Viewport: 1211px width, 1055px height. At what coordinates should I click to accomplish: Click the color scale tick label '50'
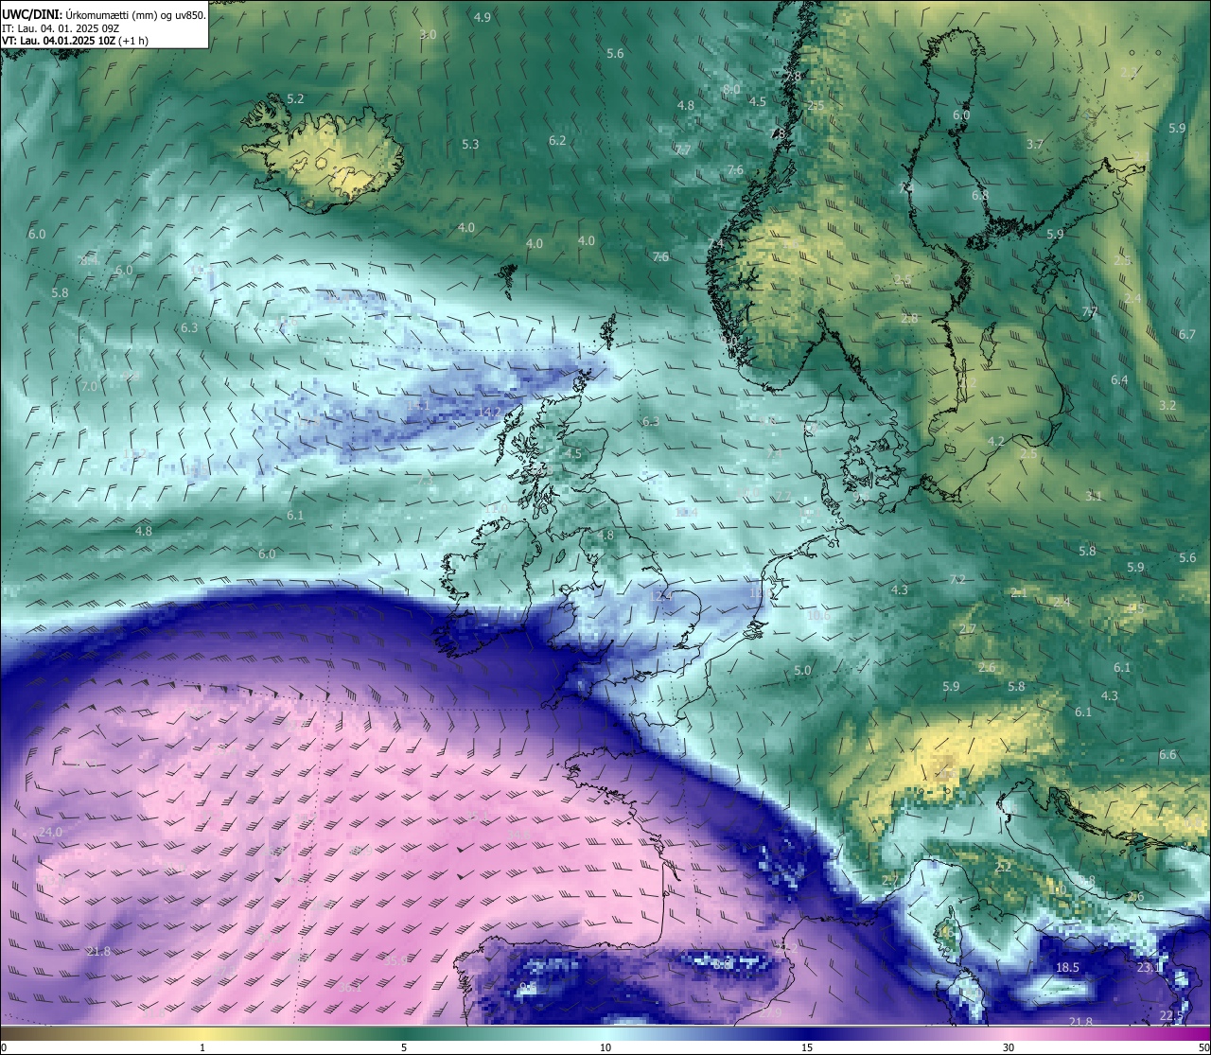point(1204,1047)
